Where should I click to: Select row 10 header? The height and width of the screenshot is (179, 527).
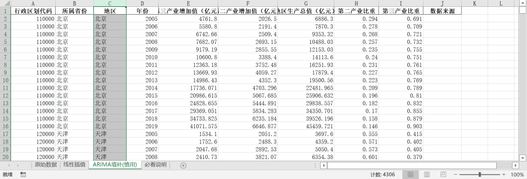point(5,80)
